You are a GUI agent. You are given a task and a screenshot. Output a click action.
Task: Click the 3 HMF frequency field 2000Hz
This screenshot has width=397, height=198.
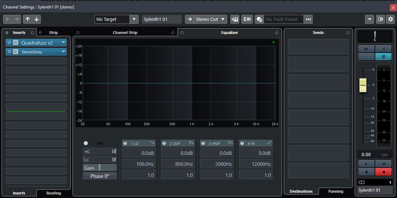coord(216,164)
